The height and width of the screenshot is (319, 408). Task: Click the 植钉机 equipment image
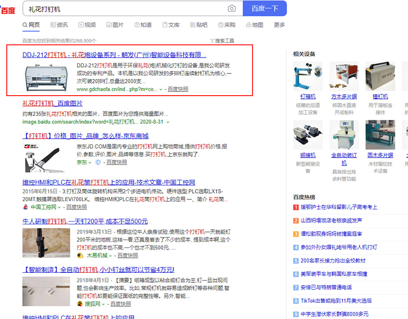pyautogui.click(x=380, y=76)
